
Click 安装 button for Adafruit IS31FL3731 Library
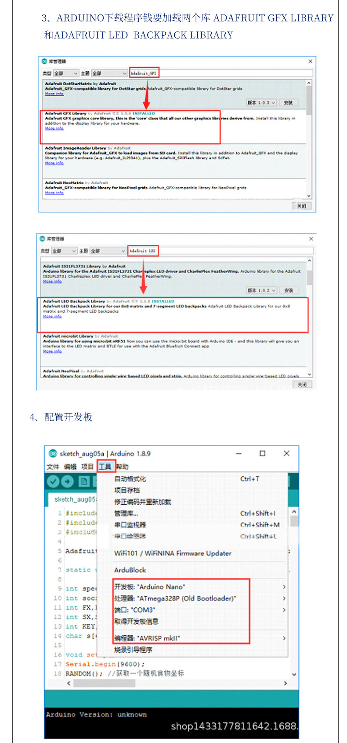pyautogui.click(x=289, y=290)
